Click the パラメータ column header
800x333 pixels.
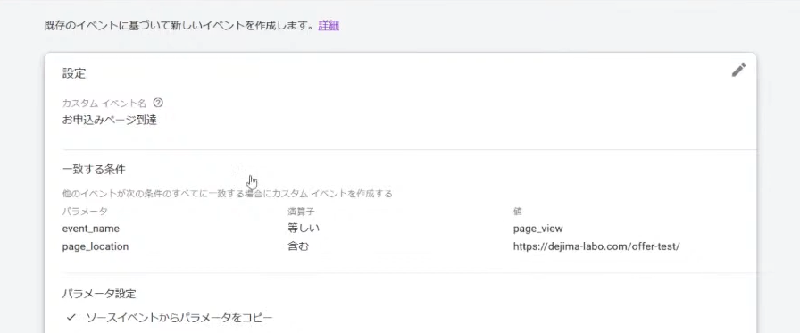click(x=85, y=211)
